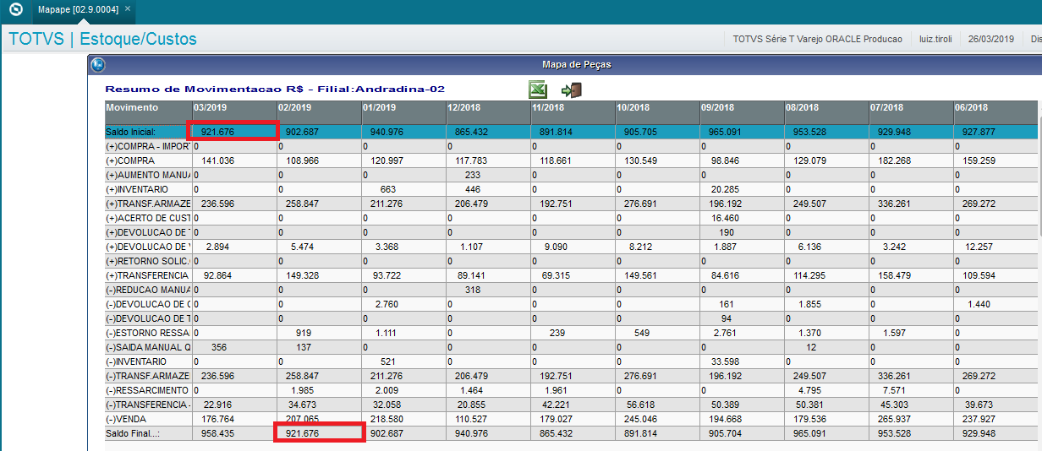Select the (+)RETORNO SOLIC. row label

(x=148, y=261)
